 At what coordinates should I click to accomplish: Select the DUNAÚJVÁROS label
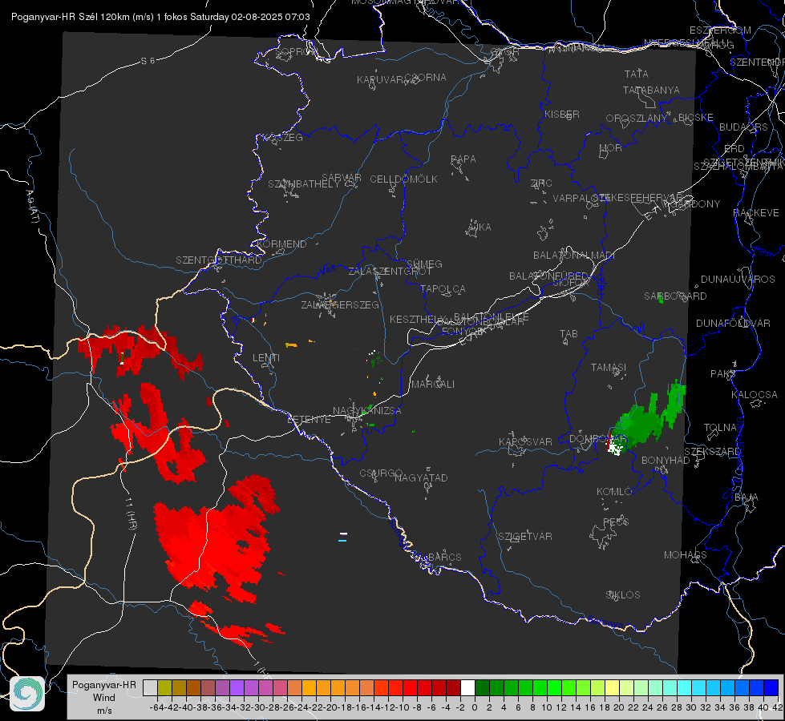pyautogui.click(x=738, y=280)
